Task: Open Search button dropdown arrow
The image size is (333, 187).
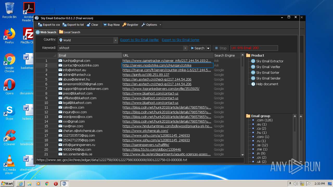Action: pos(208,48)
